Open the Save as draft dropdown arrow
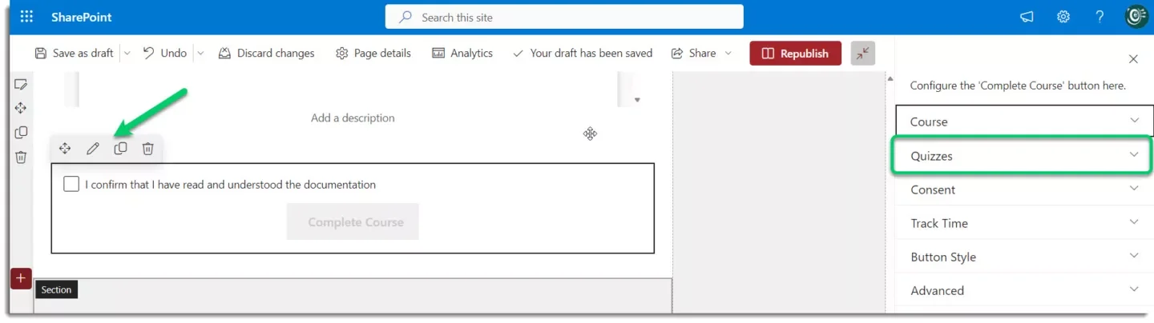 point(127,54)
